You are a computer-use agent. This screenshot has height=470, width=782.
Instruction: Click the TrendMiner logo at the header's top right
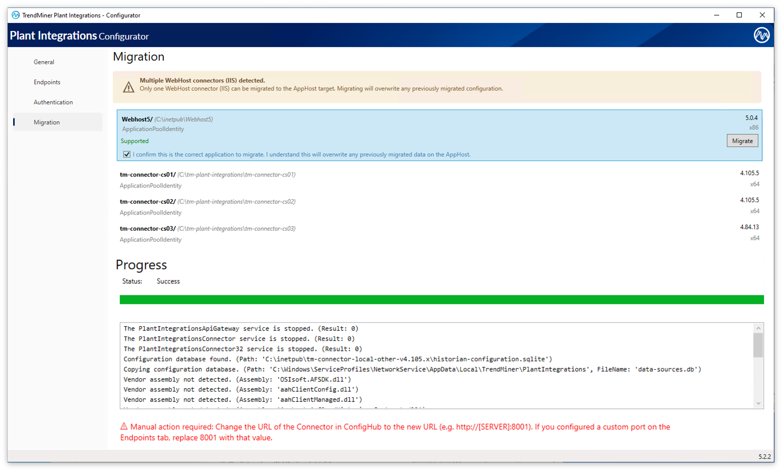click(762, 35)
